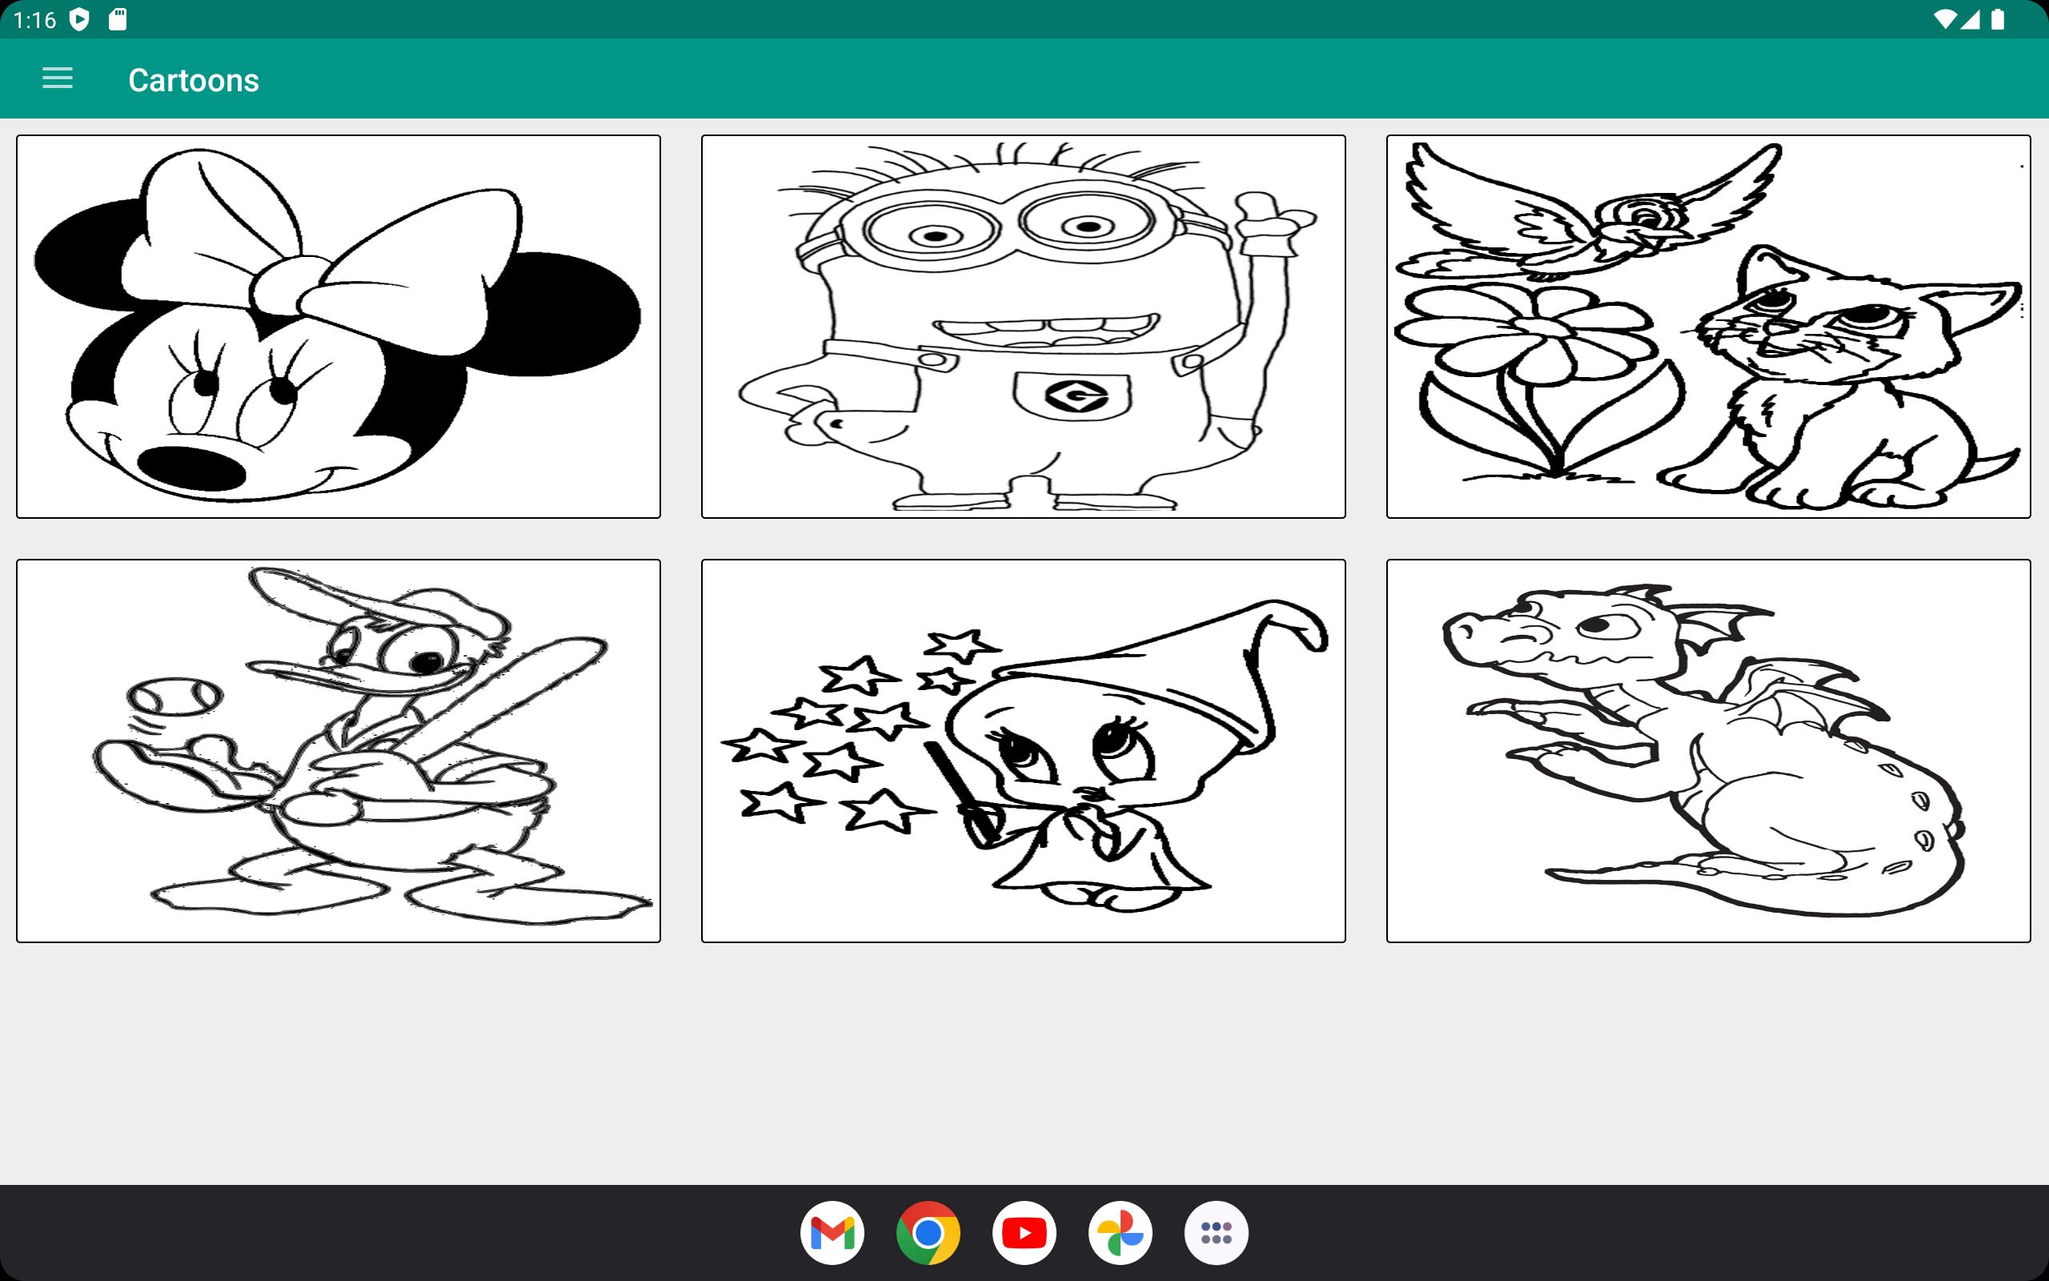Open the app drawer grid icon
The height and width of the screenshot is (1281, 2049).
click(1217, 1233)
